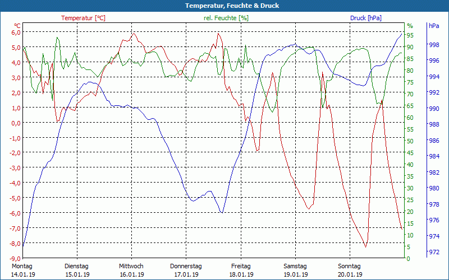This screenshot has height=280, width=449.
Task: Click the '20' humidity axis value
Action: click(410, 212)
